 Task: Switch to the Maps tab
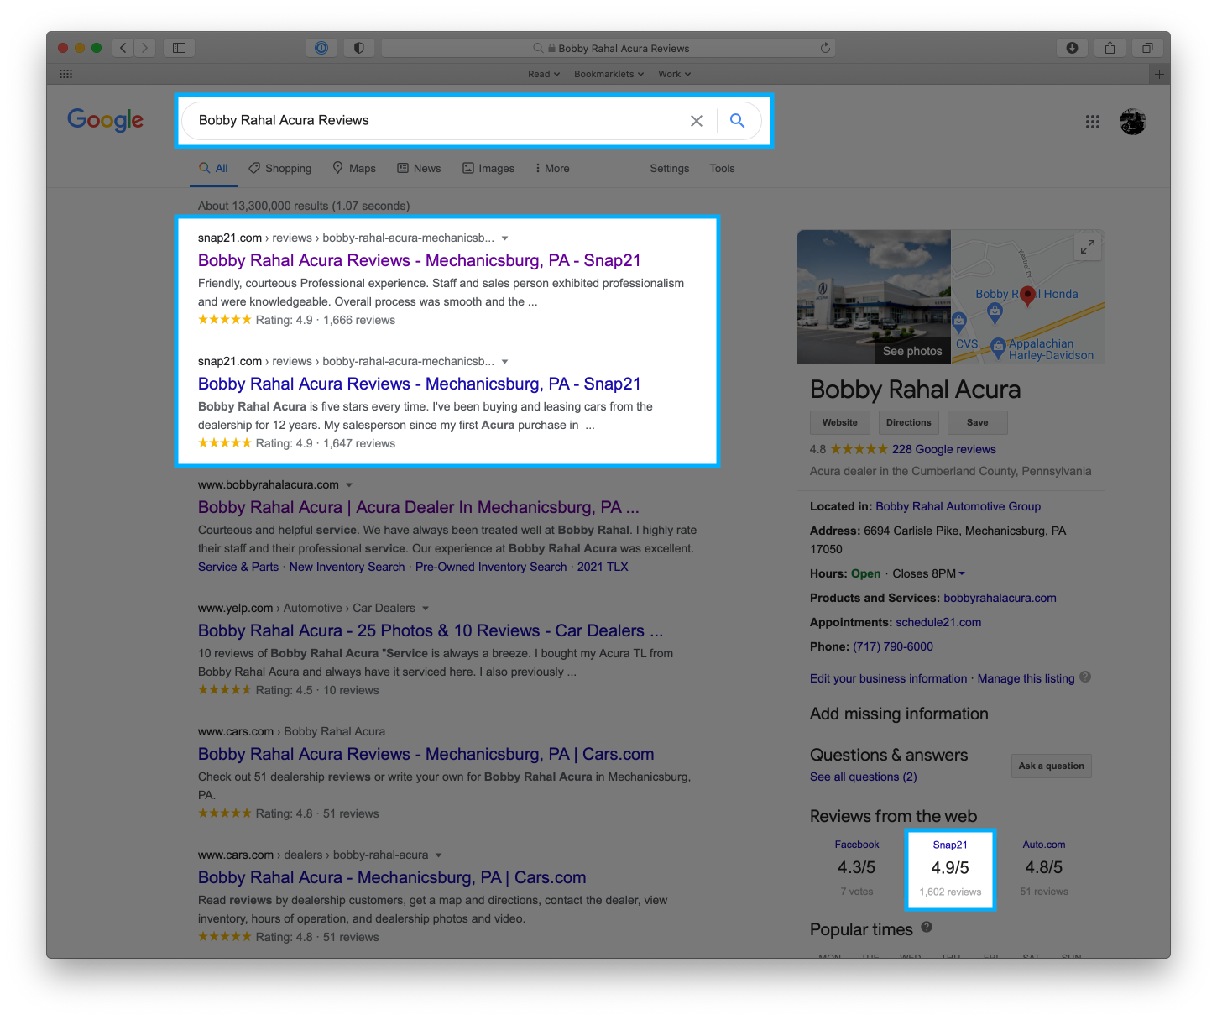pyautogui.click(x=354, y=168)
